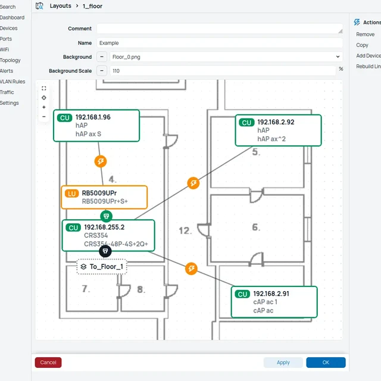
Task: Click the blue OK button
Action: 326,363
